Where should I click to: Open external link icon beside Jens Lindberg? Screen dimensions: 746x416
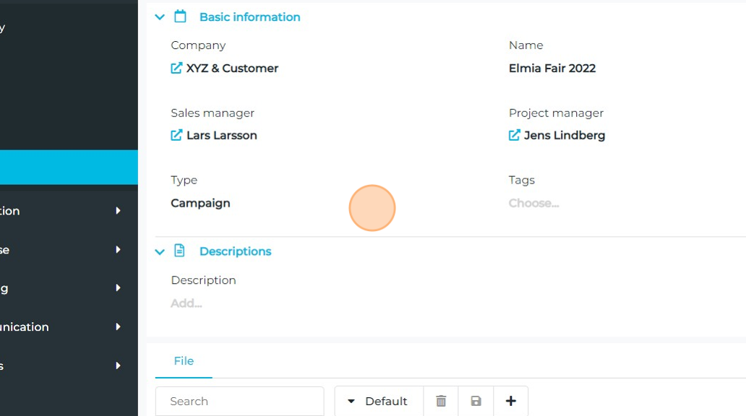[515, 135]
